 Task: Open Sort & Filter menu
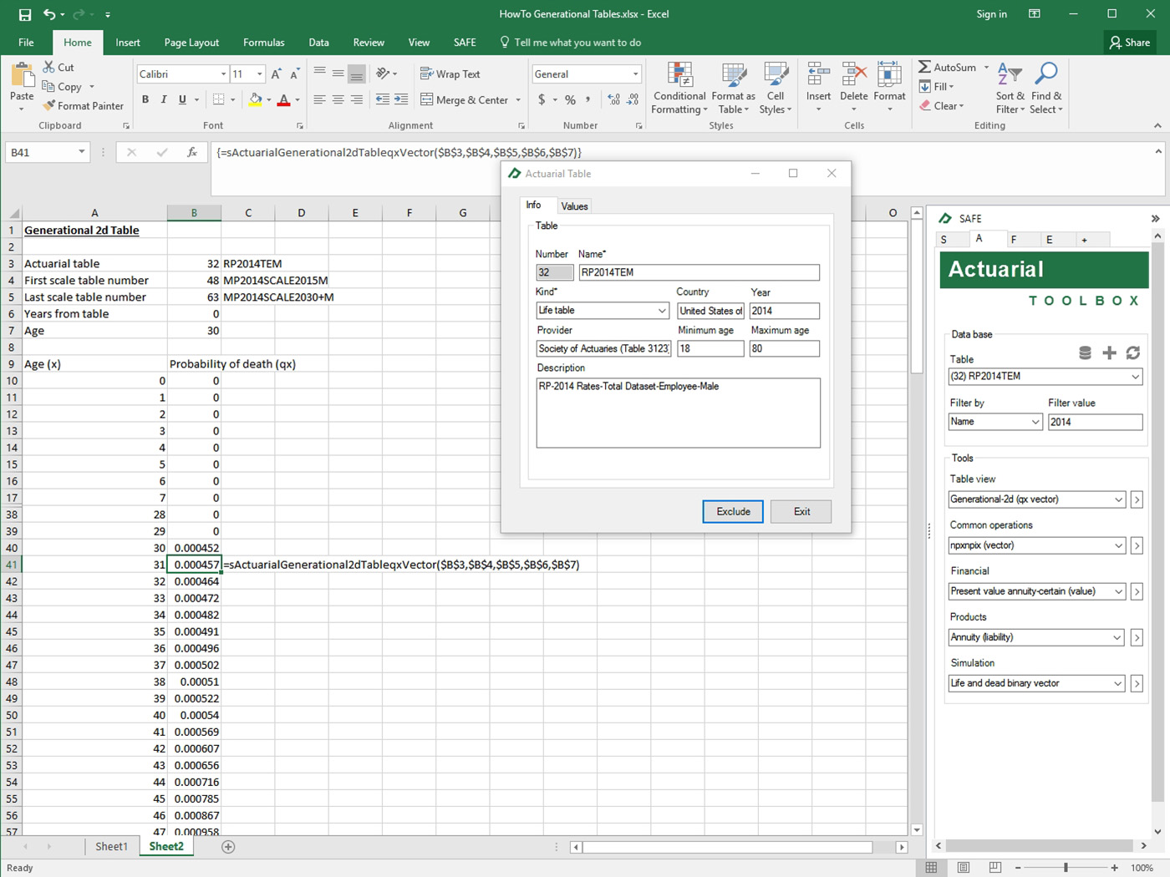pyautogui.click(x=1010, y=89)
